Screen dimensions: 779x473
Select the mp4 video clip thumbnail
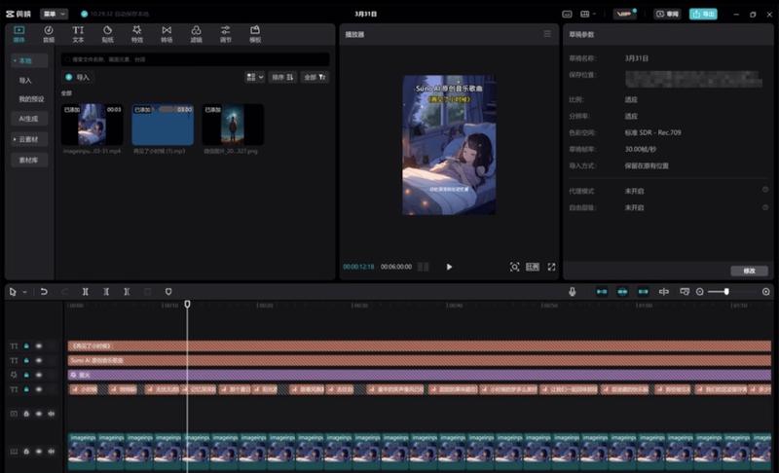tap(93, 125)
